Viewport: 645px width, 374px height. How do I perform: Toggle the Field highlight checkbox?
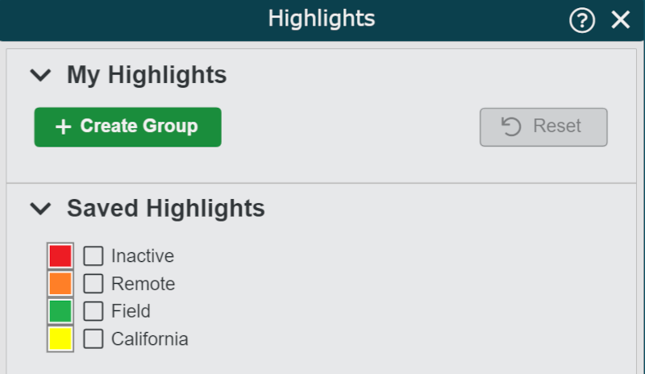pos(94,311)
